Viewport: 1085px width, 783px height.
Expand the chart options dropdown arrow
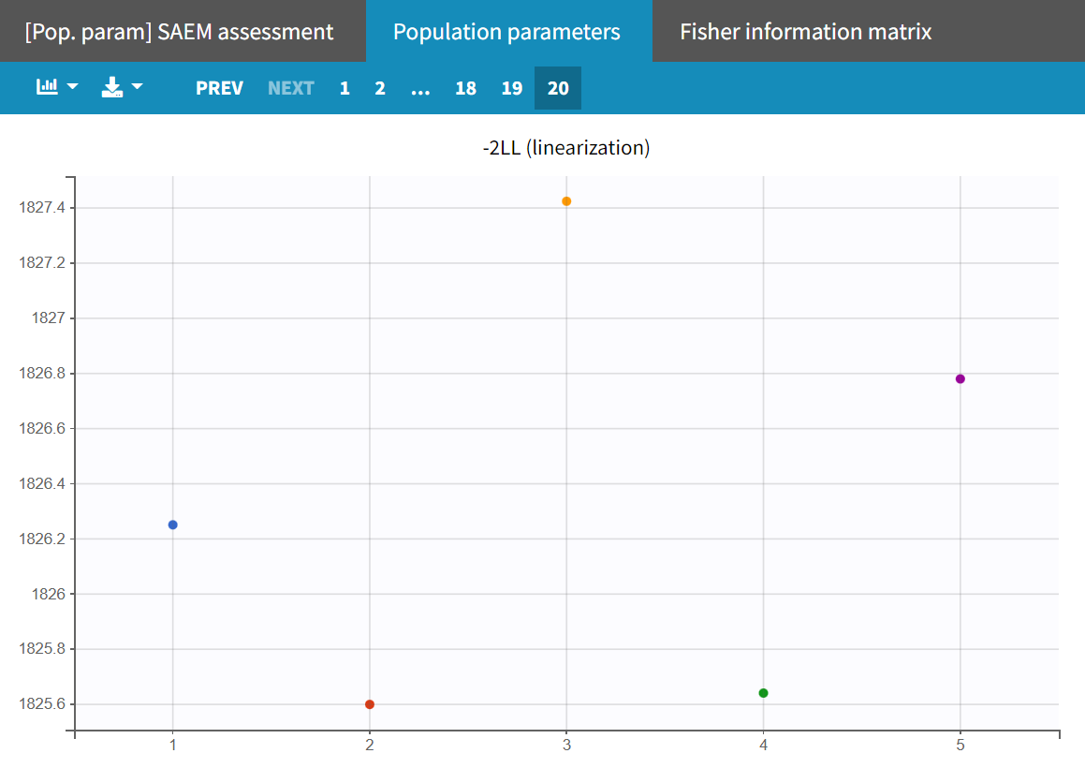72,87
